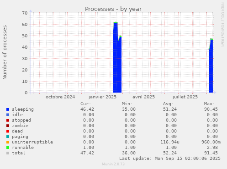Click uninterruptible average value 116.94u
The height and width of the screenshot is (169, 227).
click(170, 142)
